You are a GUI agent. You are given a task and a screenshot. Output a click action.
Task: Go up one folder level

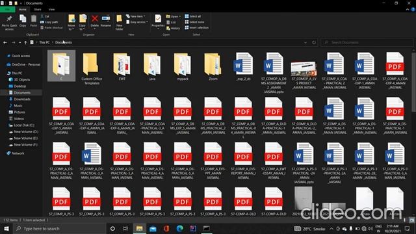pyautogui.click(x=25, y=42)
